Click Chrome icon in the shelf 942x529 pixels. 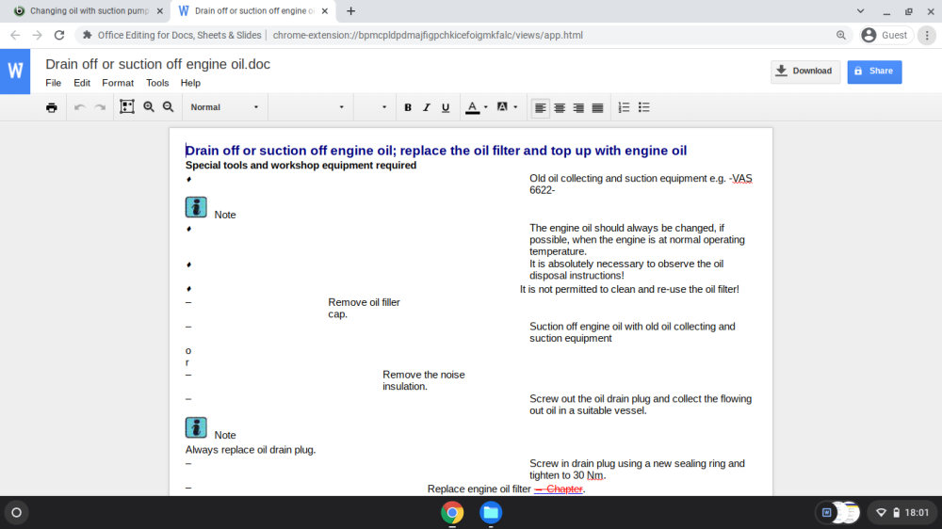[x=452, y=512]
